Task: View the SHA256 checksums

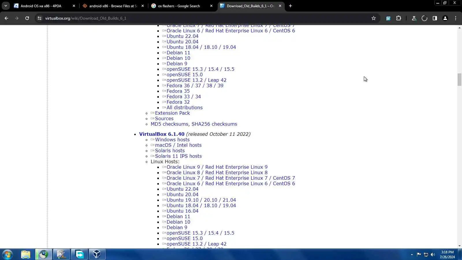Action: tap(214, 124)
